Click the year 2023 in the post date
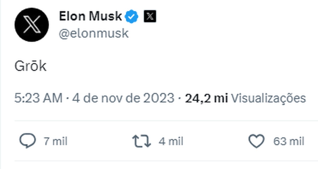 pyautogui.click(x=159, y=98)
